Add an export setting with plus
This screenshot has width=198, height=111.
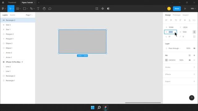[194, 81]
